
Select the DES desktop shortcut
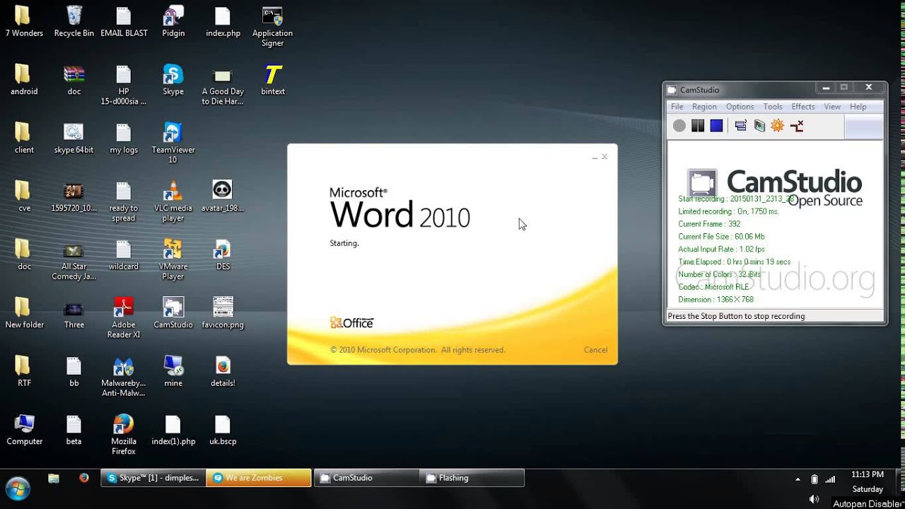223,255
